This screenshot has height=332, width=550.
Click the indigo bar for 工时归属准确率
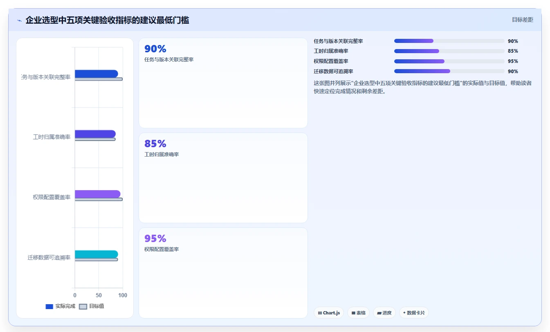(x=95, y=134)
